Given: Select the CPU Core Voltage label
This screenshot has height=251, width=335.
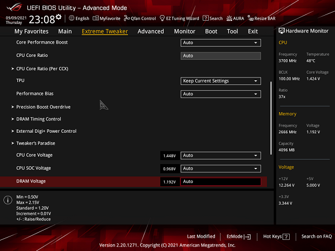Looking at the screenshot, I should click(35, 155).
